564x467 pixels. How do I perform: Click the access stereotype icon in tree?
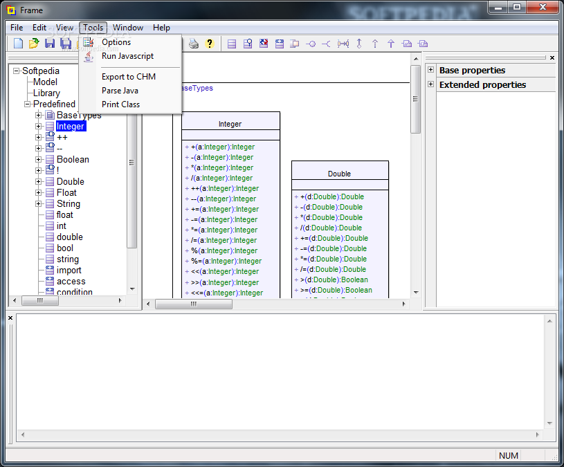(x=50, y=281)
